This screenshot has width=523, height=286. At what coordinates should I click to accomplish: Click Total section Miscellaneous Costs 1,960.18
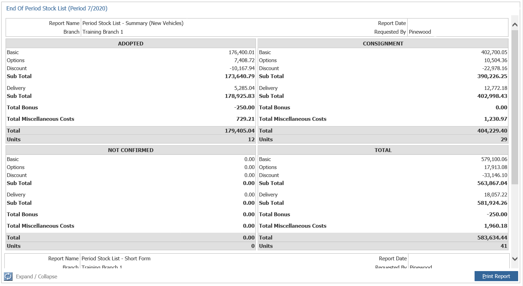(x=496, y=226)
